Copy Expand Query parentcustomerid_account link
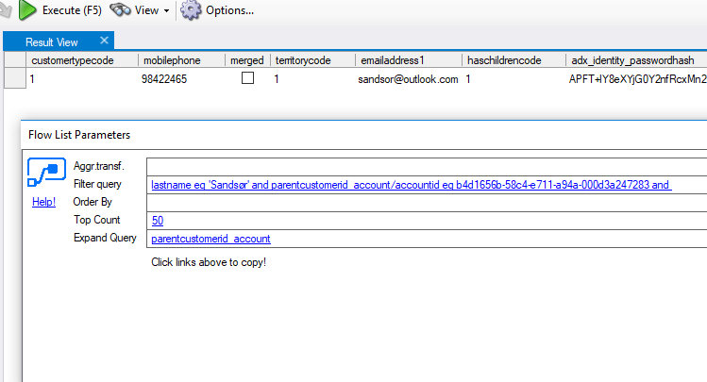The image size is (707, 382). (210, 239)
